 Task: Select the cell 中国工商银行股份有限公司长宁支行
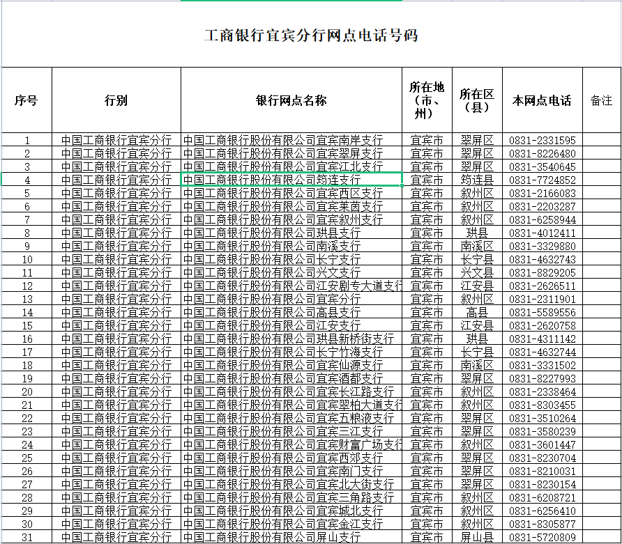coord(291,259)
